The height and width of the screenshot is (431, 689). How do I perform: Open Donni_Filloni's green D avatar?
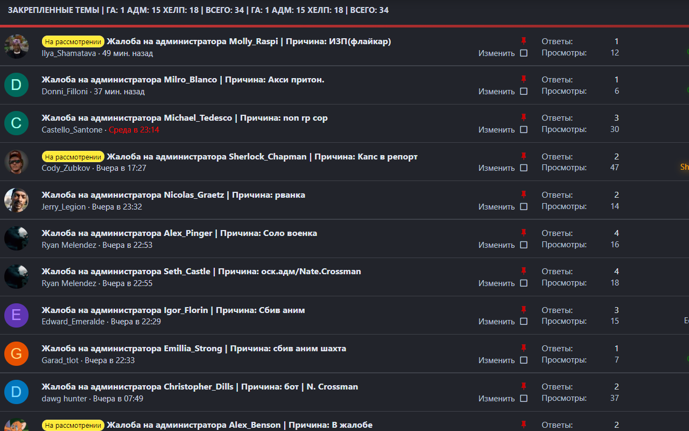(x=16, y=85)
